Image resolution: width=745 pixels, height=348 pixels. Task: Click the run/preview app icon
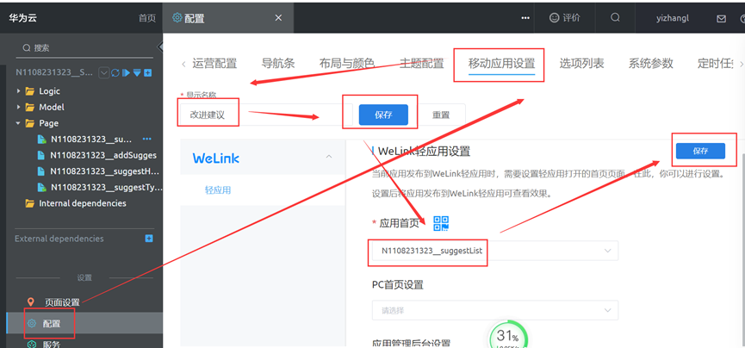(x=126, y=72)
